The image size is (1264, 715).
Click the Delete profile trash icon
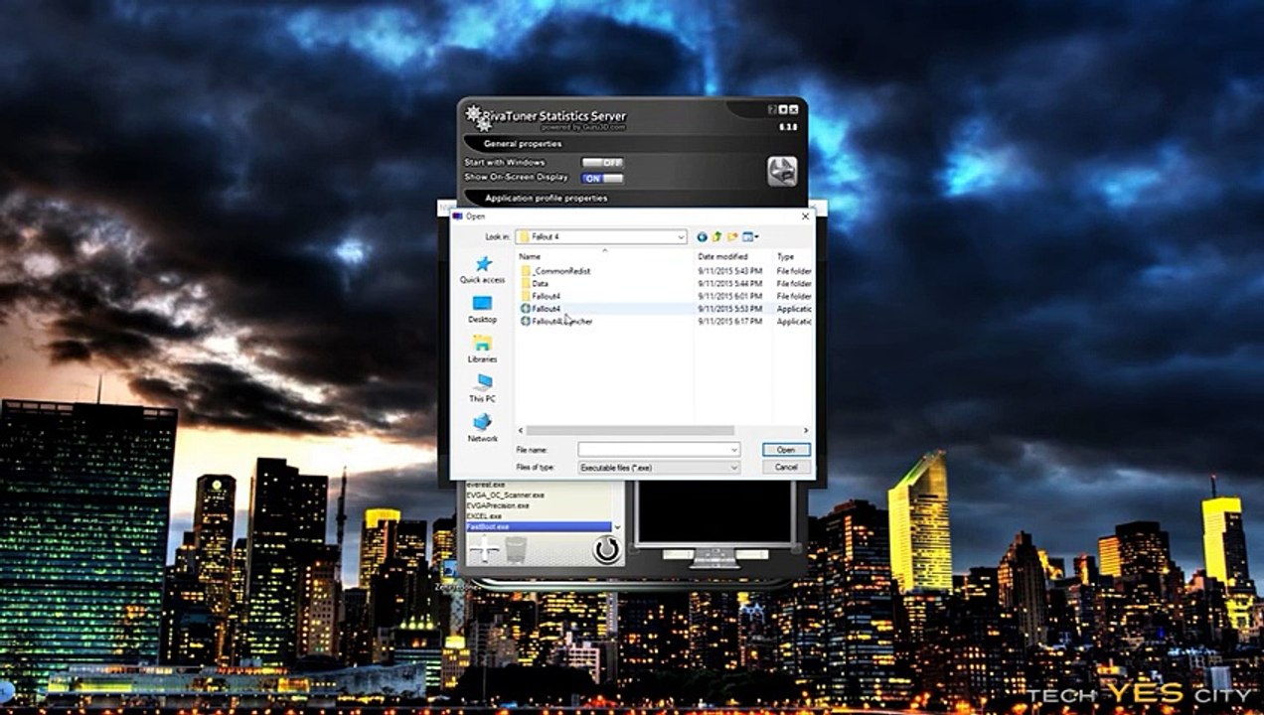click(515, 549)
